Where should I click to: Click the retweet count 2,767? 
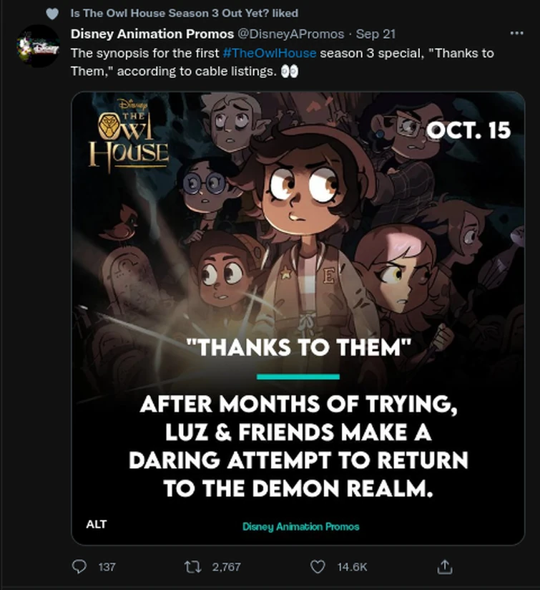[x=227, y=566]
